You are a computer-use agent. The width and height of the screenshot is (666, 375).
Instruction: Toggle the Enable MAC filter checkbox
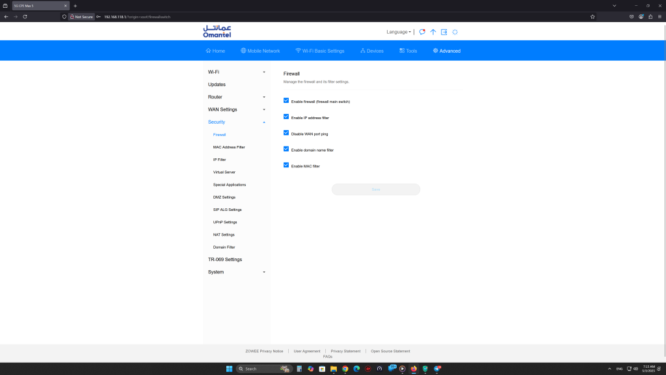(x=286, y=165)
